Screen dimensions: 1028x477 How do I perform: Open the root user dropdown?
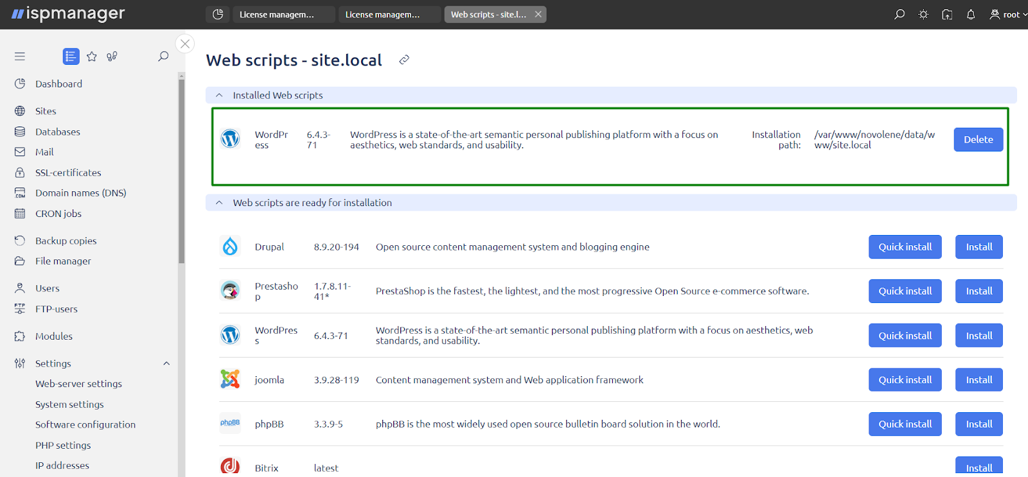[1008, 14]
